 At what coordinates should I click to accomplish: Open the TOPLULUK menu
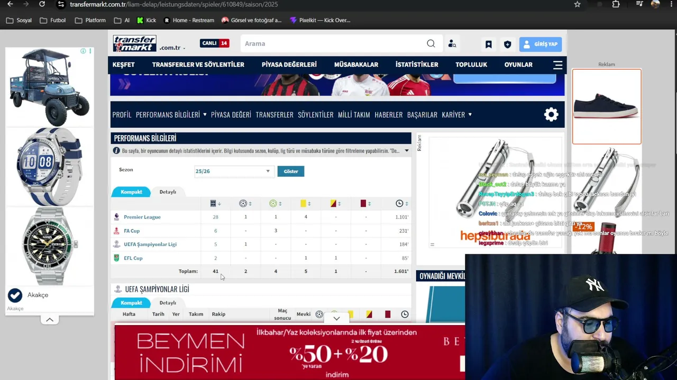471,65
